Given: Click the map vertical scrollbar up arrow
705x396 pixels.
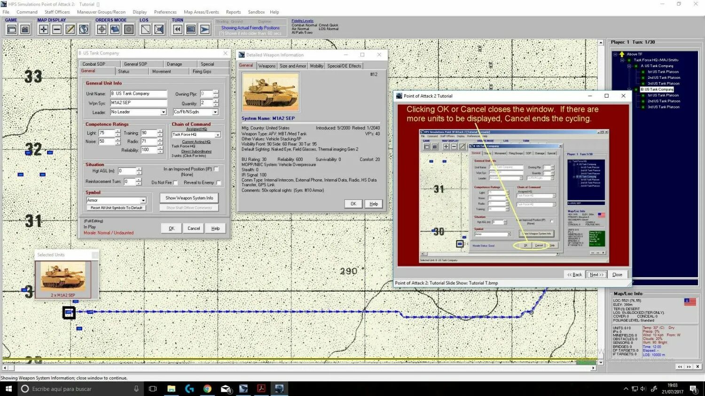Looking at the screenshot, I should (601, 43).
